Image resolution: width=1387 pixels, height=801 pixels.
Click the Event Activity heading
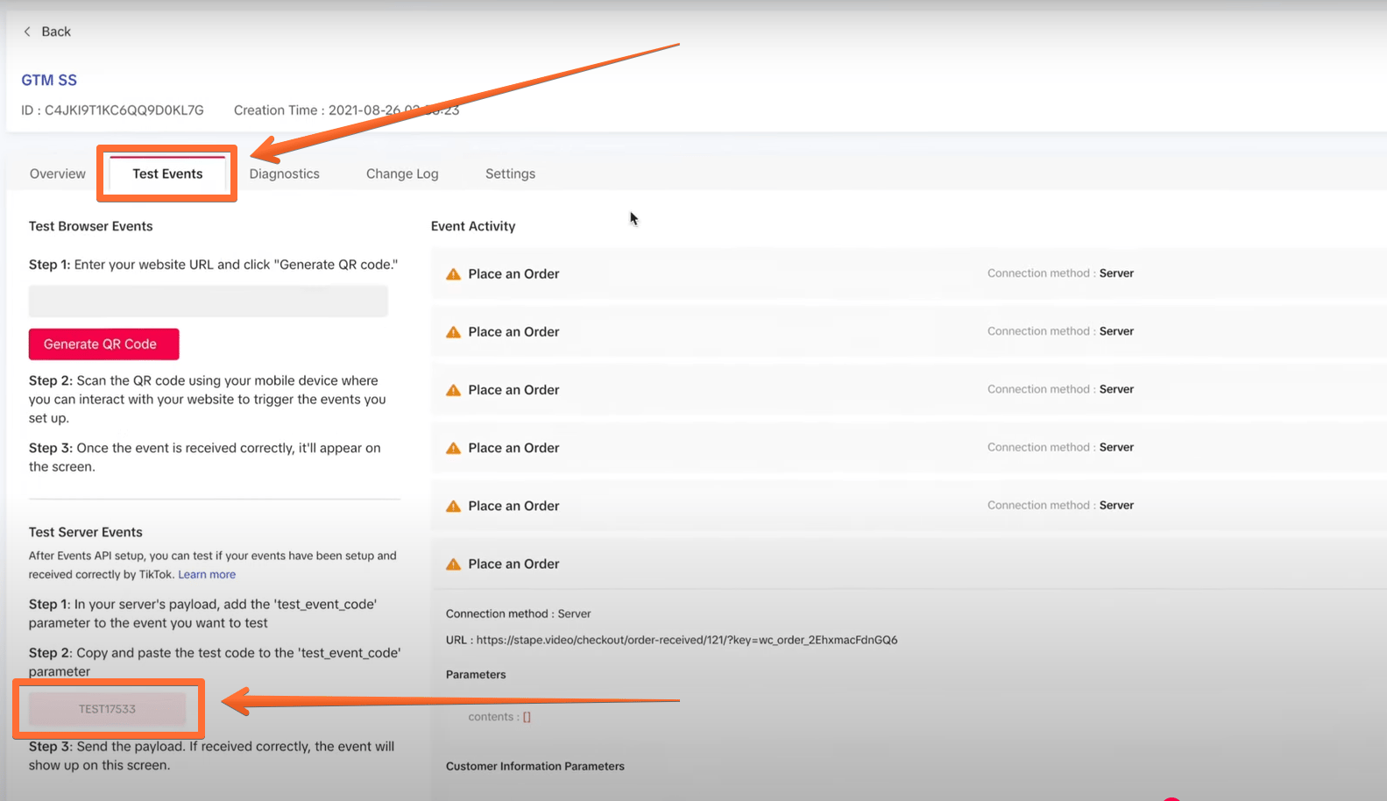(x=473, y=226)
